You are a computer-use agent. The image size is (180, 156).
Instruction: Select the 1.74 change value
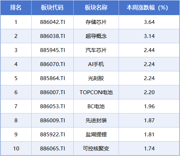[x=149, y=149]
